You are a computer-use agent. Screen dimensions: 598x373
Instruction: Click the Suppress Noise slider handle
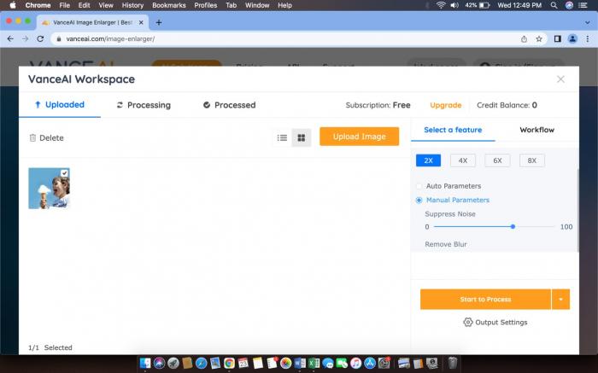513,227
